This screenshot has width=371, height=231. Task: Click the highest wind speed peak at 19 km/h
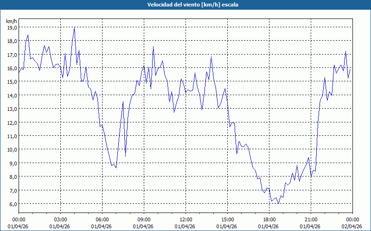coord(74,27)
